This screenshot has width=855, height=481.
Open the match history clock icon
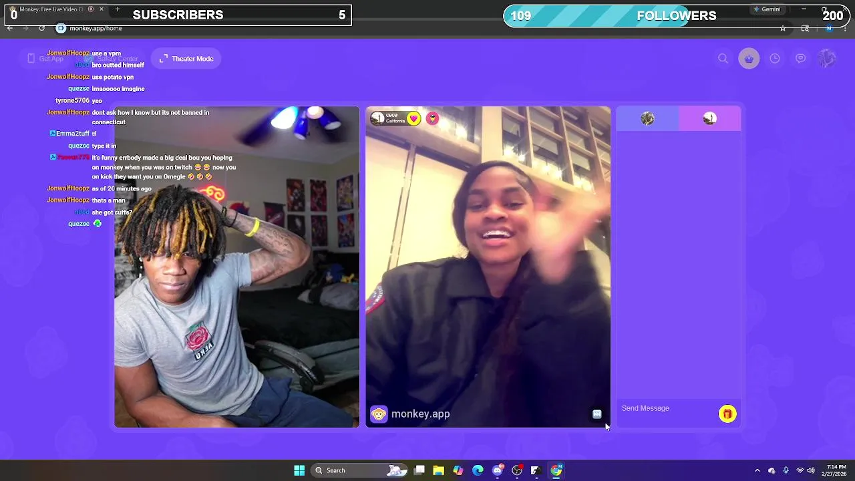(x=775, y=59)
